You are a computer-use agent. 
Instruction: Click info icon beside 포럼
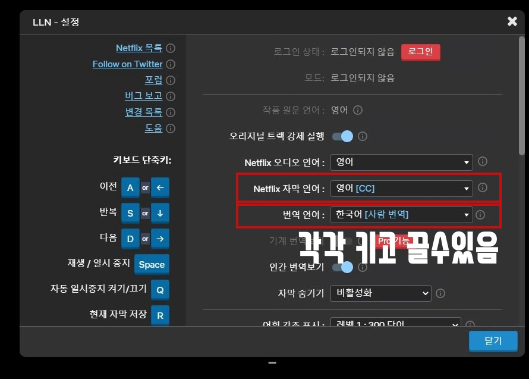[x=171, y=80]
